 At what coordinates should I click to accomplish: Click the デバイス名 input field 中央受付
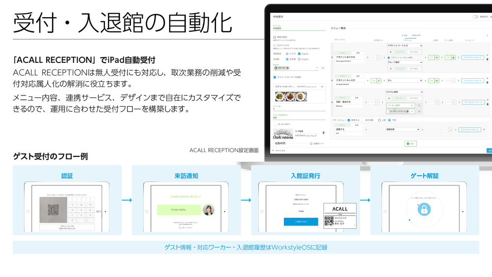click(299, 28)
